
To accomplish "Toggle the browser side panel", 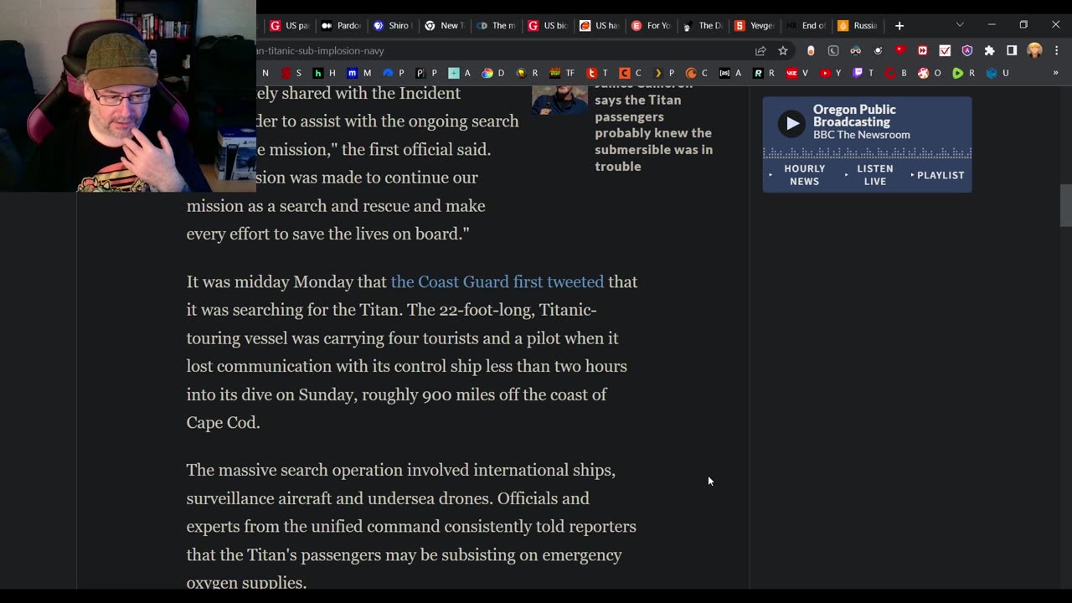I will 1012,50.
